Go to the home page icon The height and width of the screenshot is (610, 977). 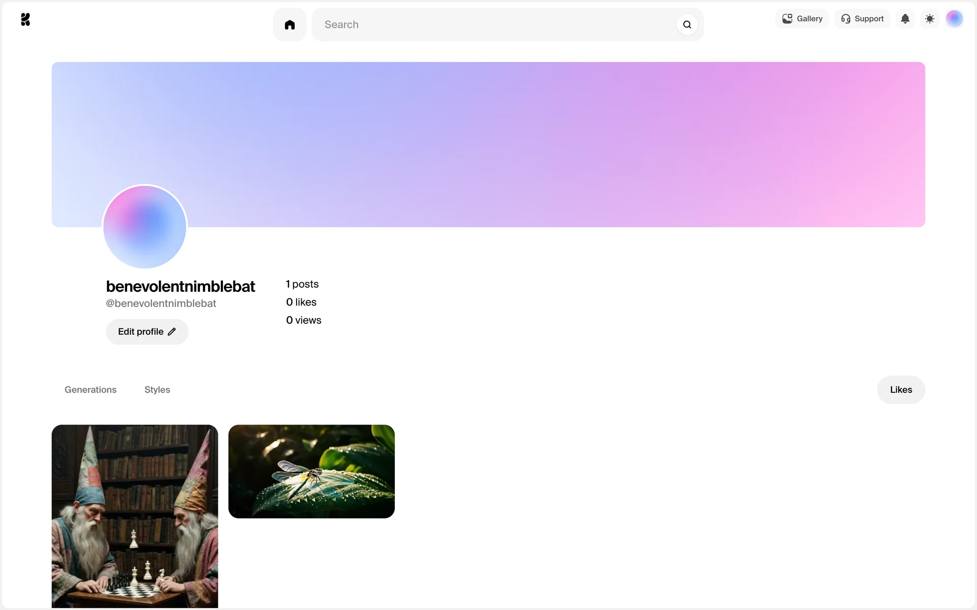point(290,24)
